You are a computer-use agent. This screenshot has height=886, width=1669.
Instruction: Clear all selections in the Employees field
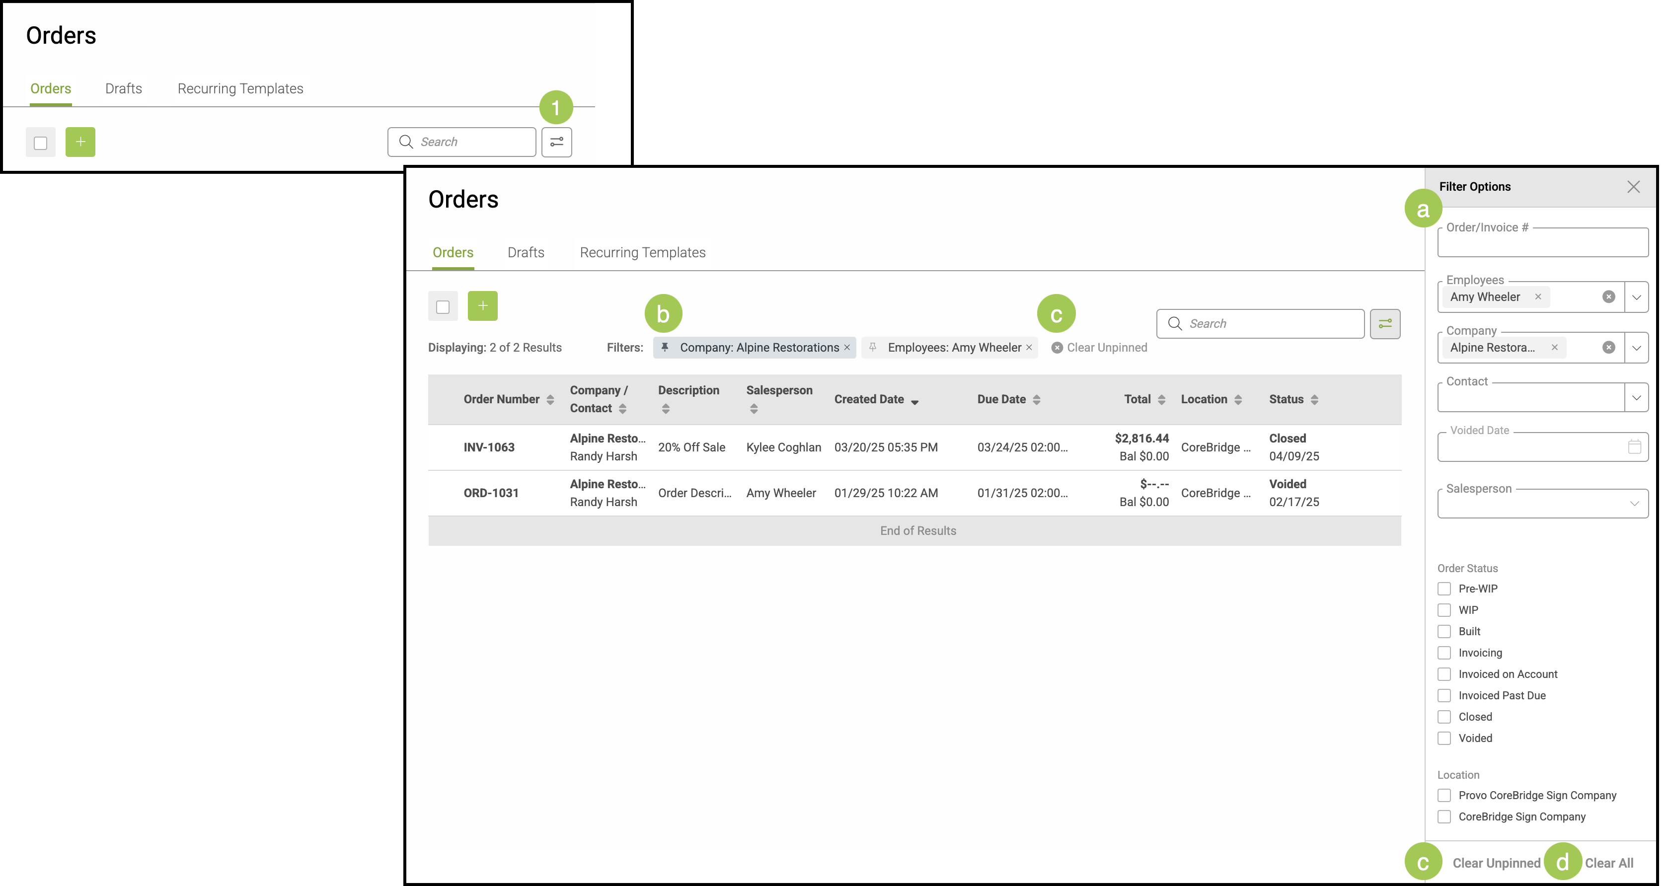click(1608, 296)
